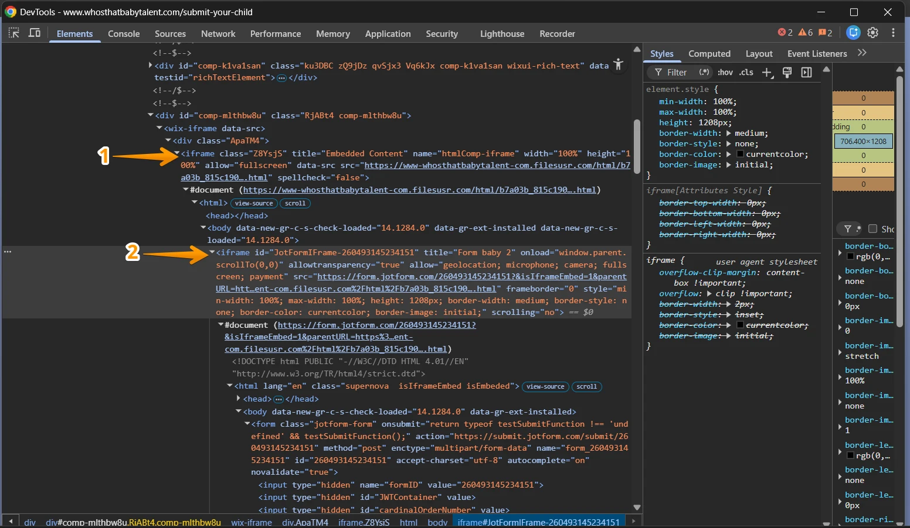Click the view-source badge next to html
The image size is (910, 528).
tap(254, 203)
